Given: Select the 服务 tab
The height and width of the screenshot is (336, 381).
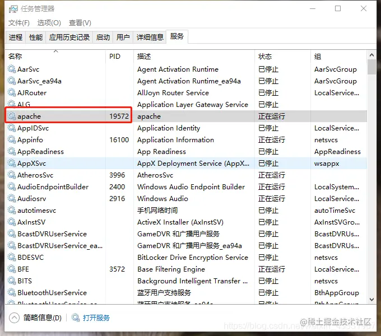Looking at the screenshot, I should tap(177, 36).
